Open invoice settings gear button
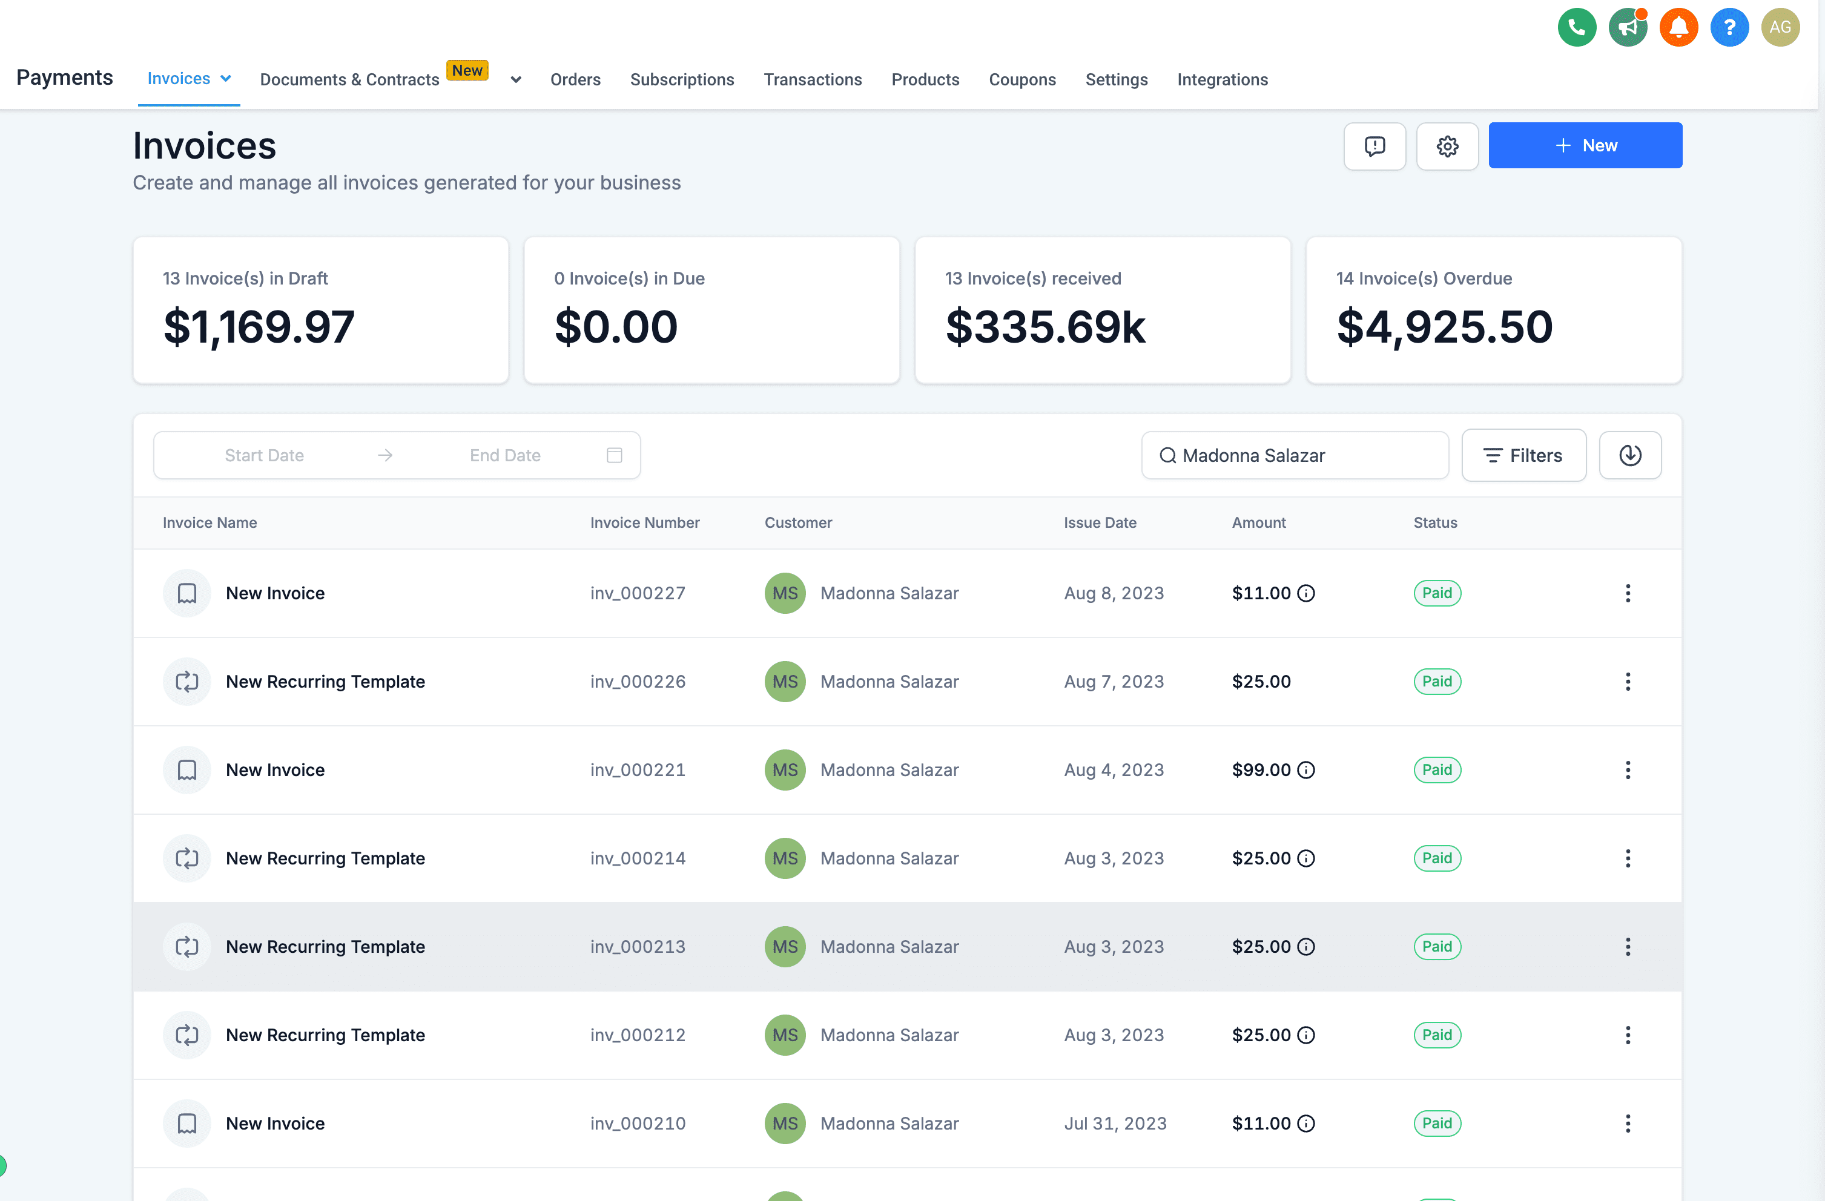 1447,146
